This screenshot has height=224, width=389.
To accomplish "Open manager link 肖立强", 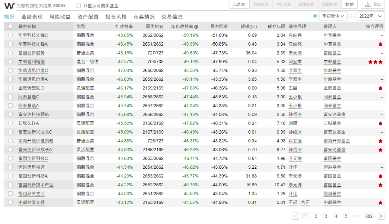I will click(295, 141).
